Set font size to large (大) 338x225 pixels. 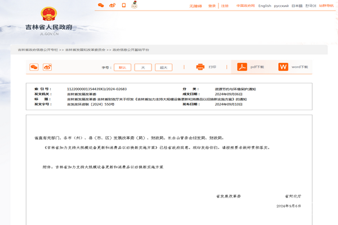coord(143,67)
